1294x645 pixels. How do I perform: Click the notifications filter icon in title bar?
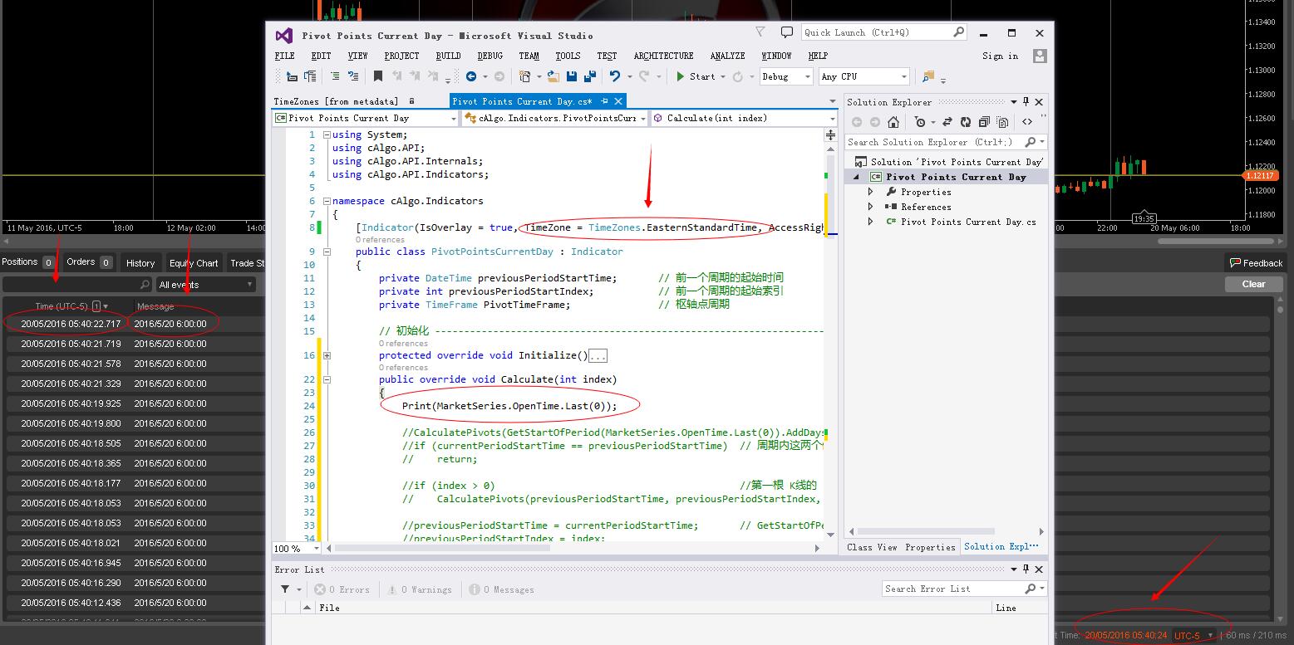760,32
